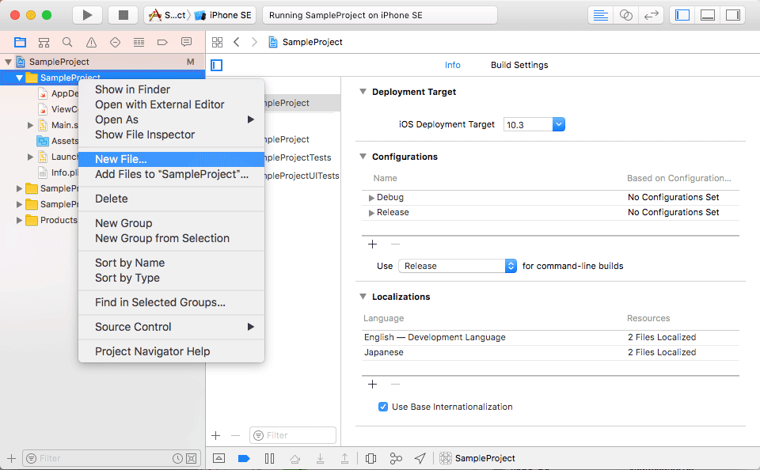Show the Standard editor
This screenshot has width=760, height=470.
click(601, 15)
